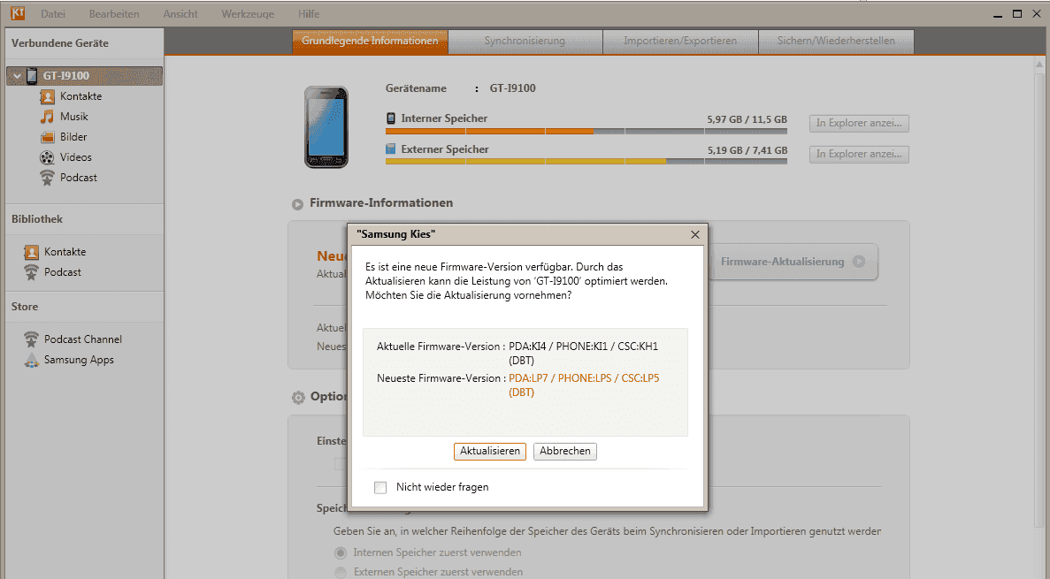Click the Gerätename value GT-I9100

(x=512, y=88)
